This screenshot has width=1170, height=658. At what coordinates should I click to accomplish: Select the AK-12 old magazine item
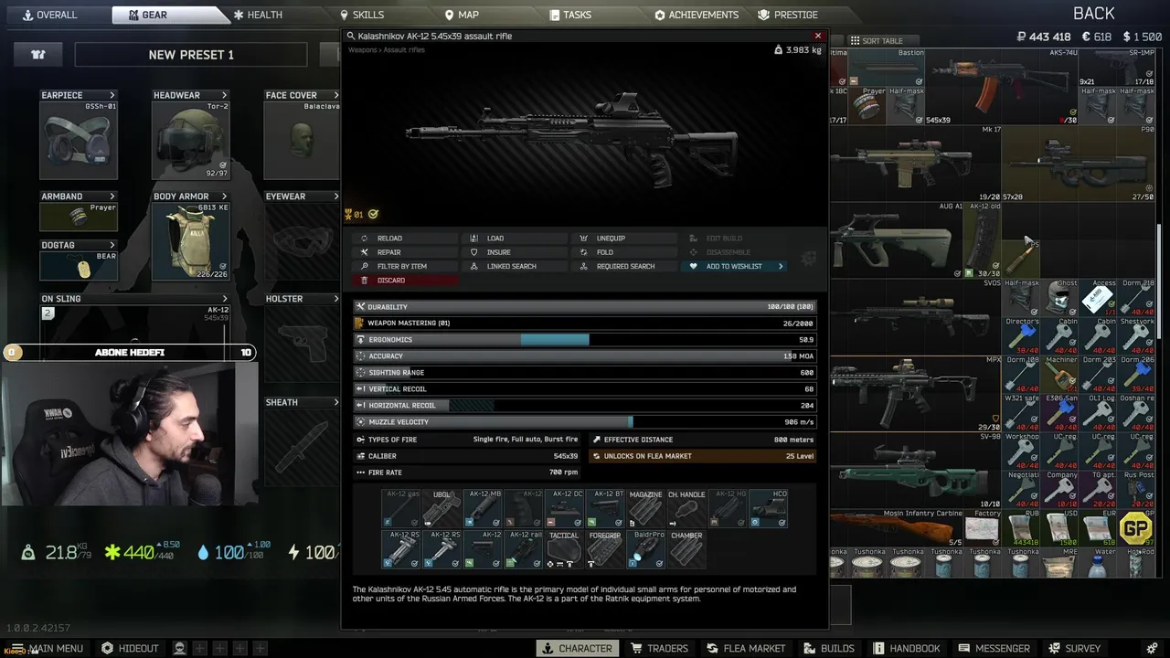pos(983,240)
